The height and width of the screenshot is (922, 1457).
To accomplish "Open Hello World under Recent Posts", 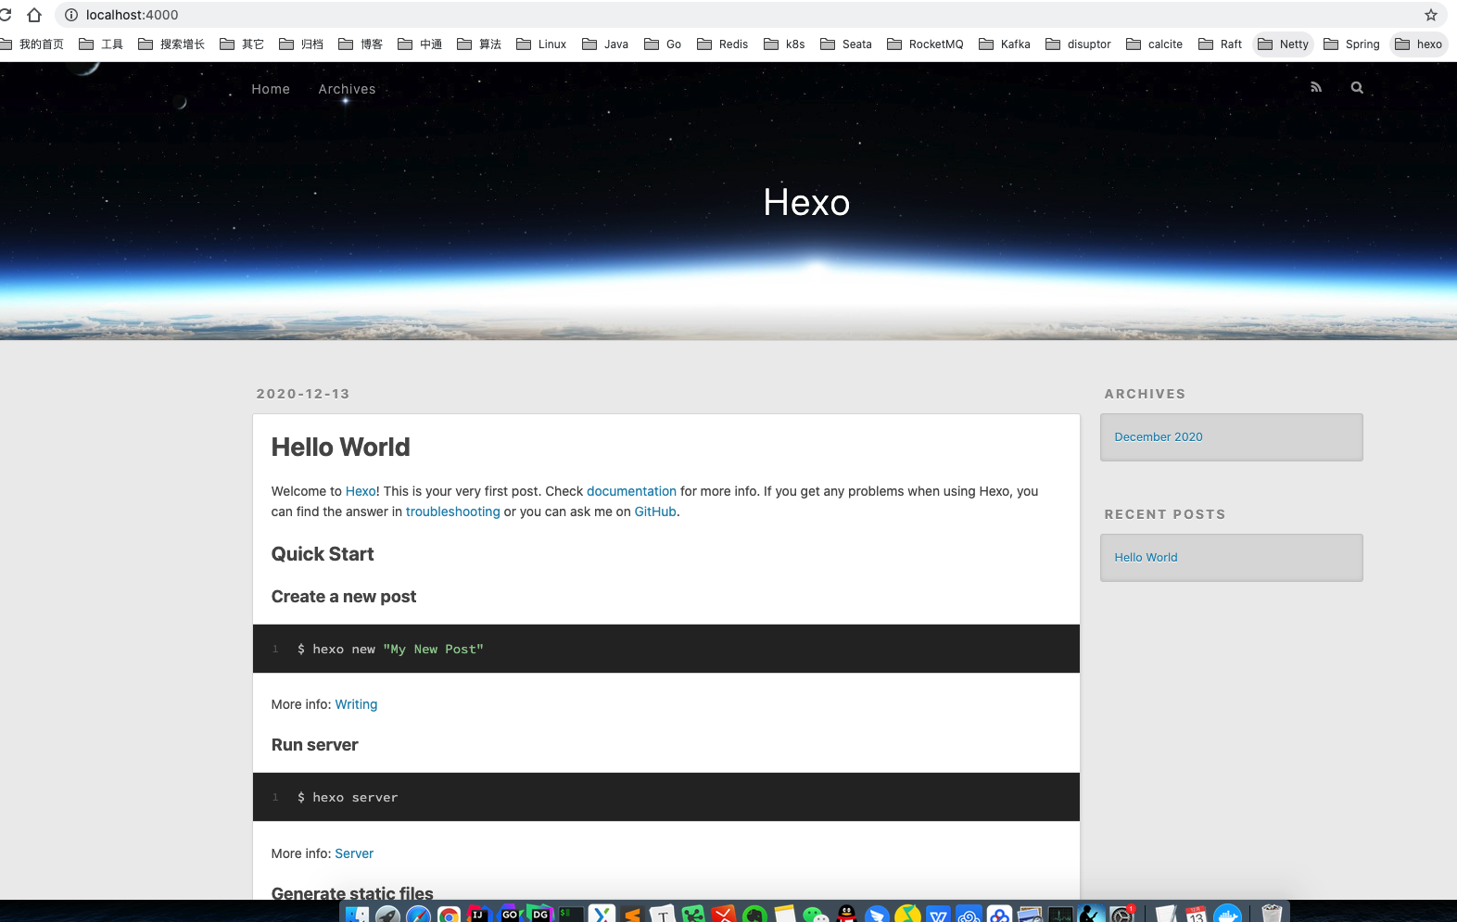I will [1146, 558].
